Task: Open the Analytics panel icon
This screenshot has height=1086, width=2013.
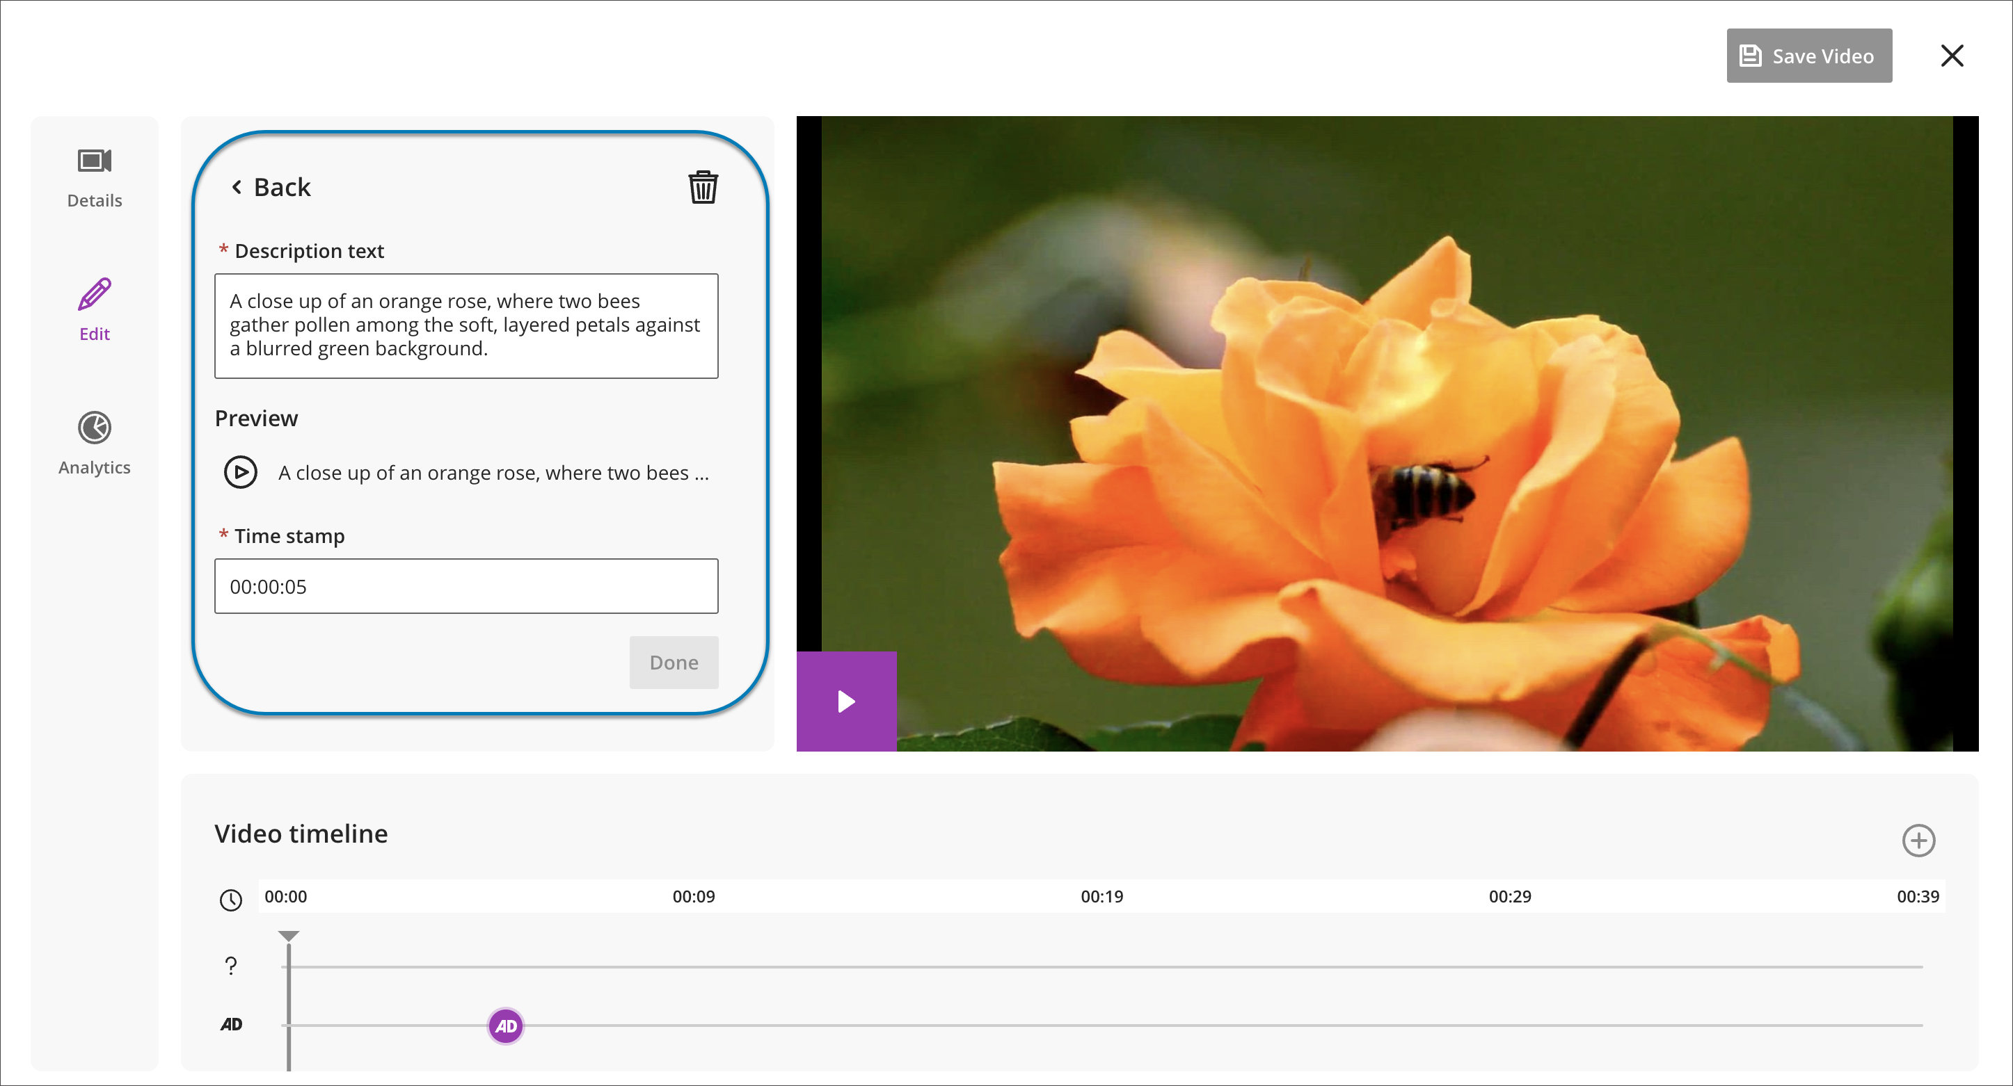Action: pyautogui.click(x=94, y=427)
